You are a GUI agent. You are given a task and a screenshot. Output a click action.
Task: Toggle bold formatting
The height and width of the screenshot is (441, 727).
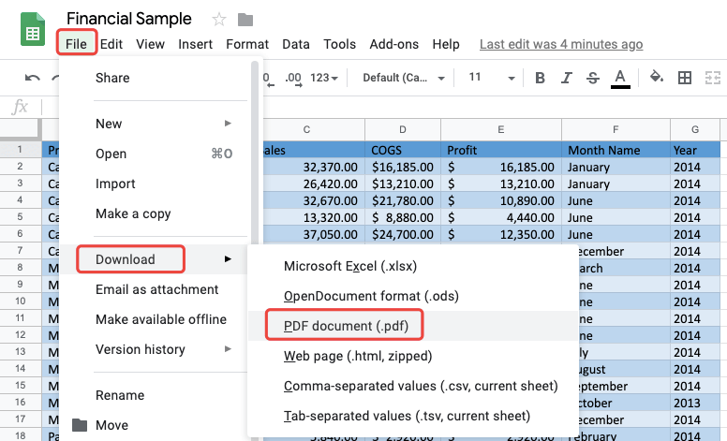[x=540, y=78]
